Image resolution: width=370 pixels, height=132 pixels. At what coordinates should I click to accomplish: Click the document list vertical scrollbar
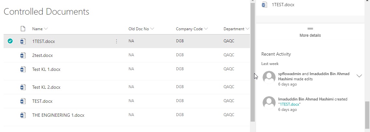tap(253, 62)
